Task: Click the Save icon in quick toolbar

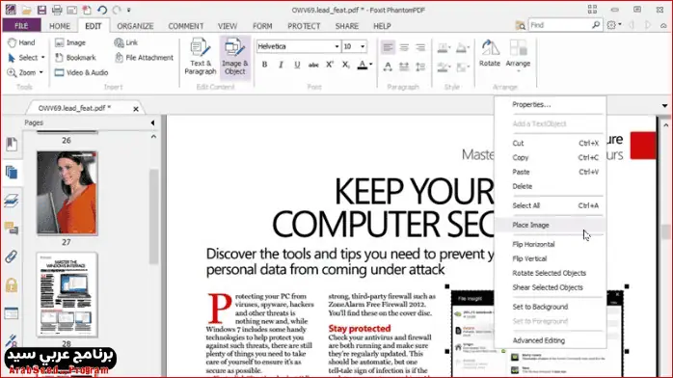Action: pos(41,10)
